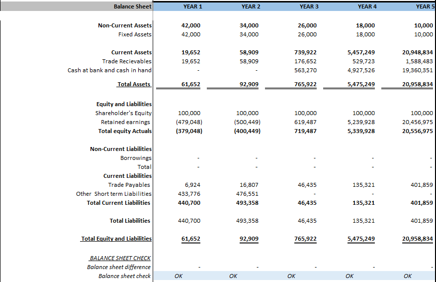436x282 pixels.
Task: Click the Trade Recievables row label
Action: coord(127,61)
